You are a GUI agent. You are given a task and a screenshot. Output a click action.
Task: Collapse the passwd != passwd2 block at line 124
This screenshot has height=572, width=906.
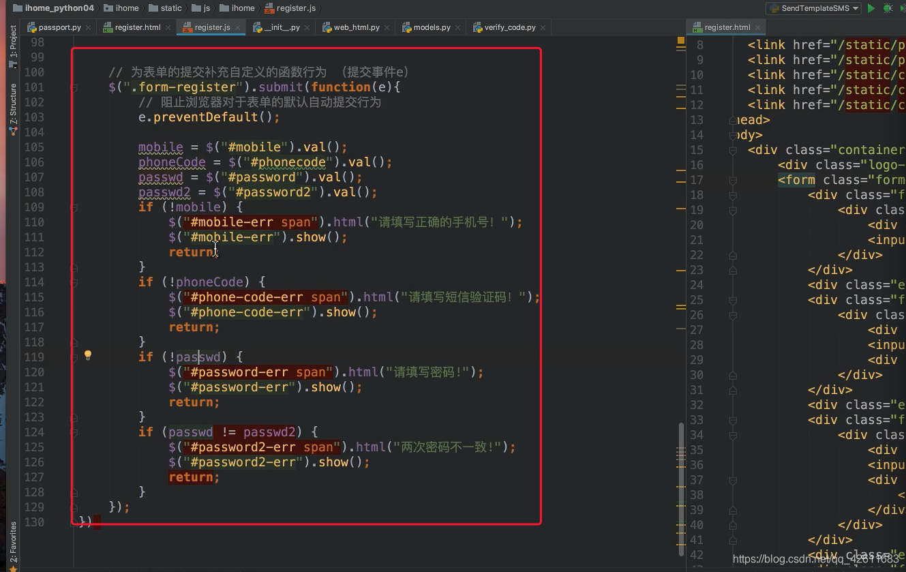[x=74, y=432]
